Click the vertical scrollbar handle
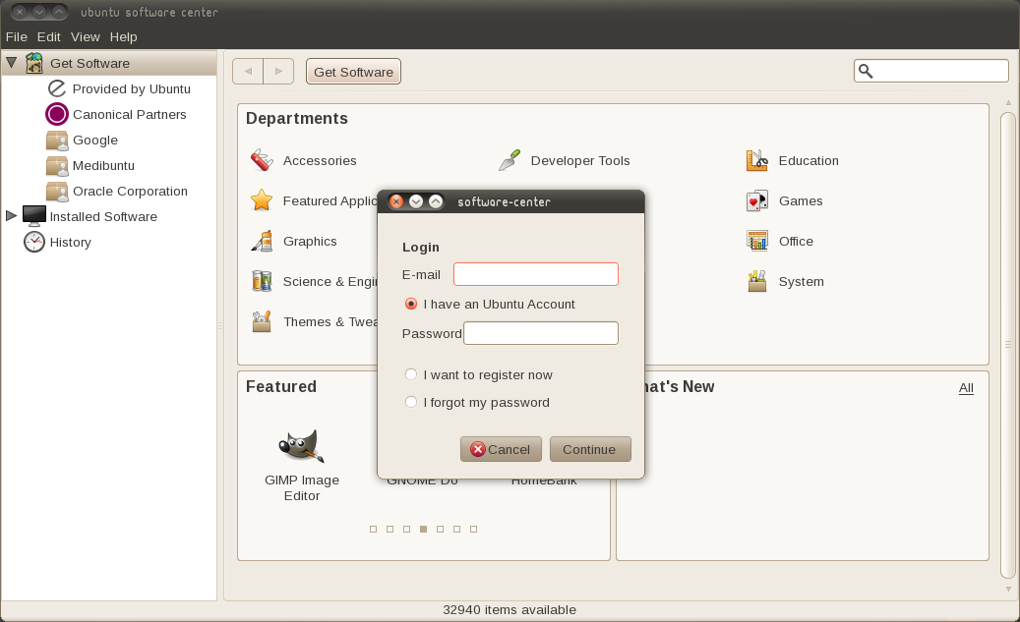Screen dimensions: 1020x622 click(1008, 345)
